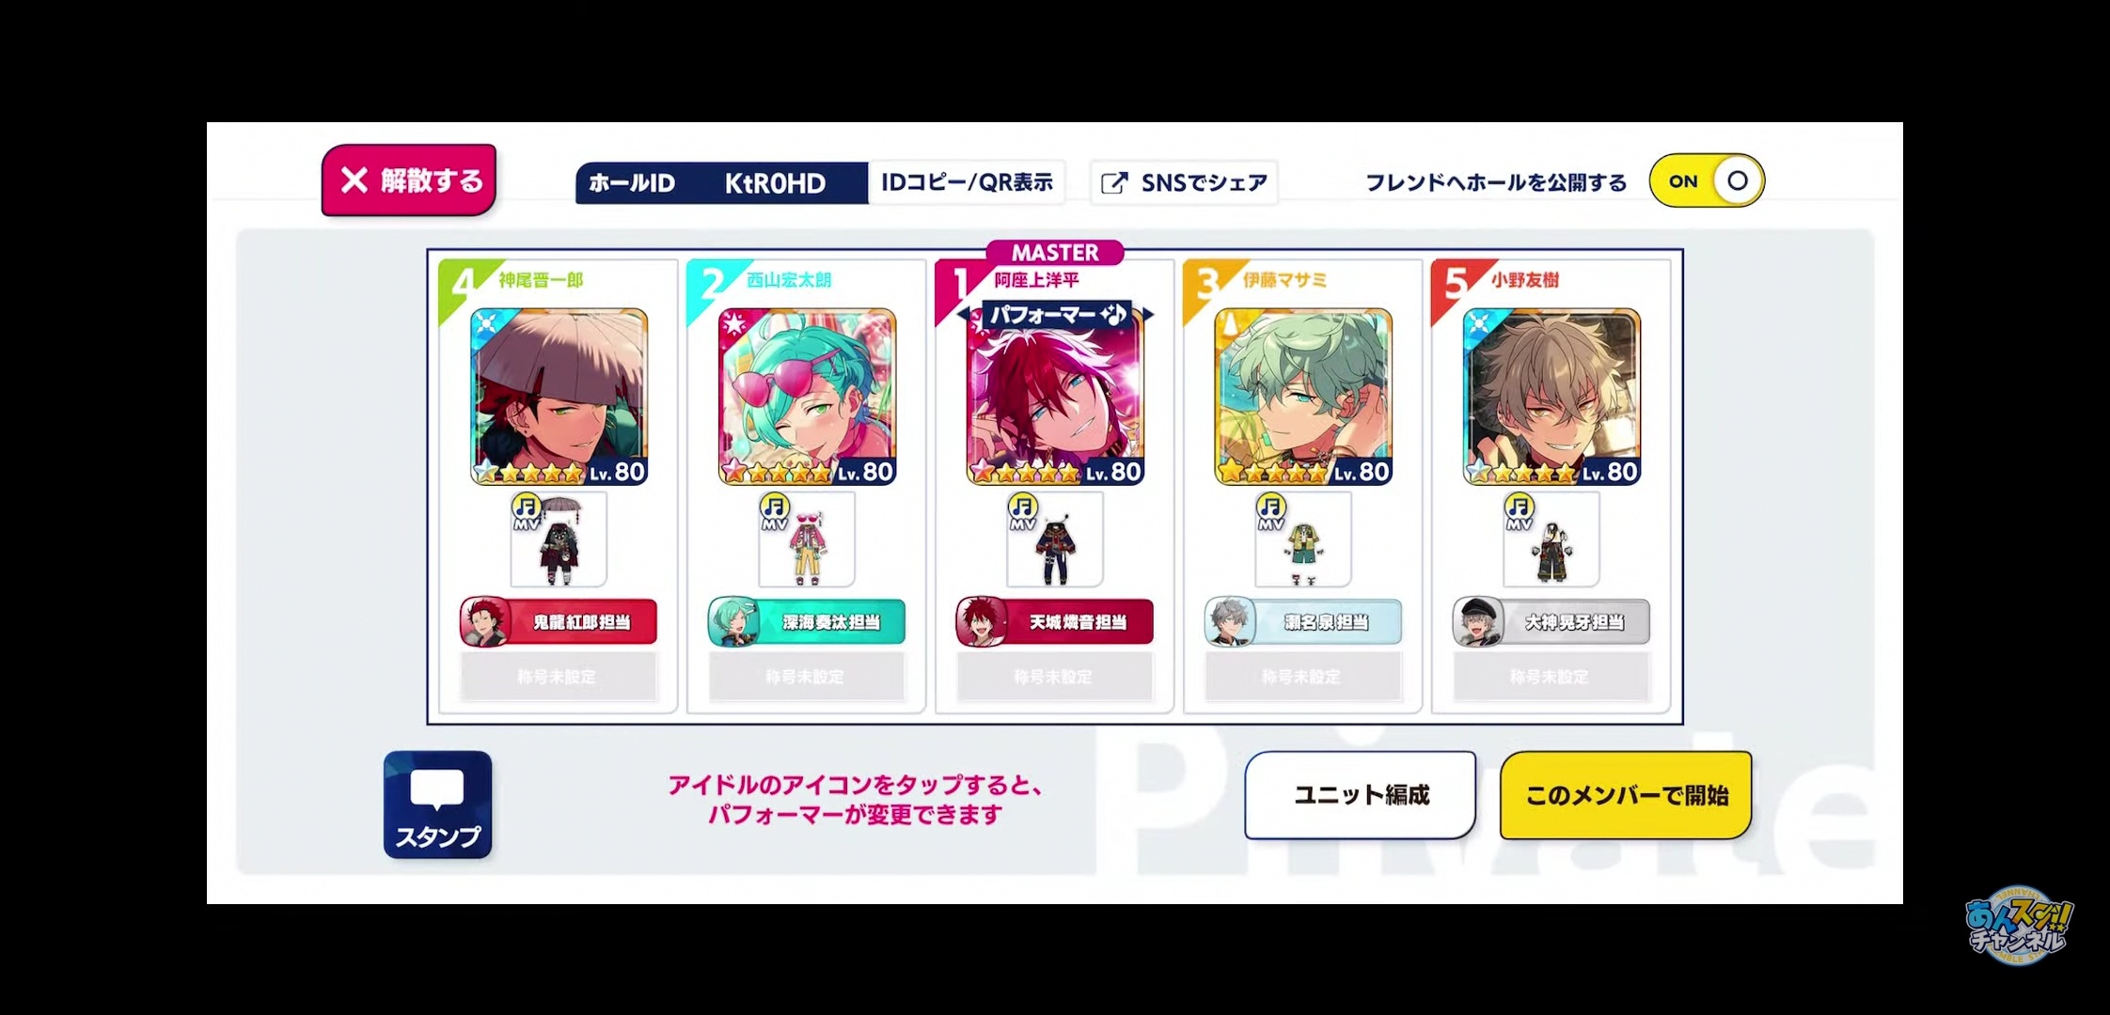Screen dimensions: 2110x1015
Task: Click the MV costume icon under player 3
Action: click(x=1303, y=539)
